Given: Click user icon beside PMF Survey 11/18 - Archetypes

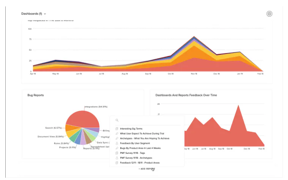Looking at the screenshot, I should 116,158.
